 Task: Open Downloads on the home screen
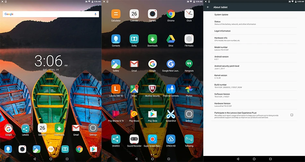(x=59, y=128)
